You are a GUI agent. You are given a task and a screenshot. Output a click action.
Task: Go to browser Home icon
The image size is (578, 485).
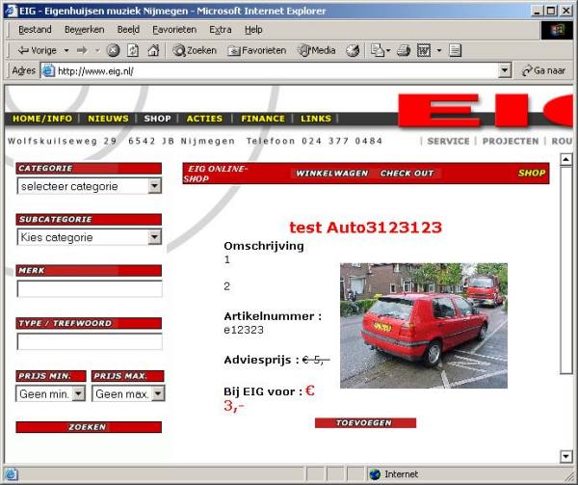pos(153,50)
